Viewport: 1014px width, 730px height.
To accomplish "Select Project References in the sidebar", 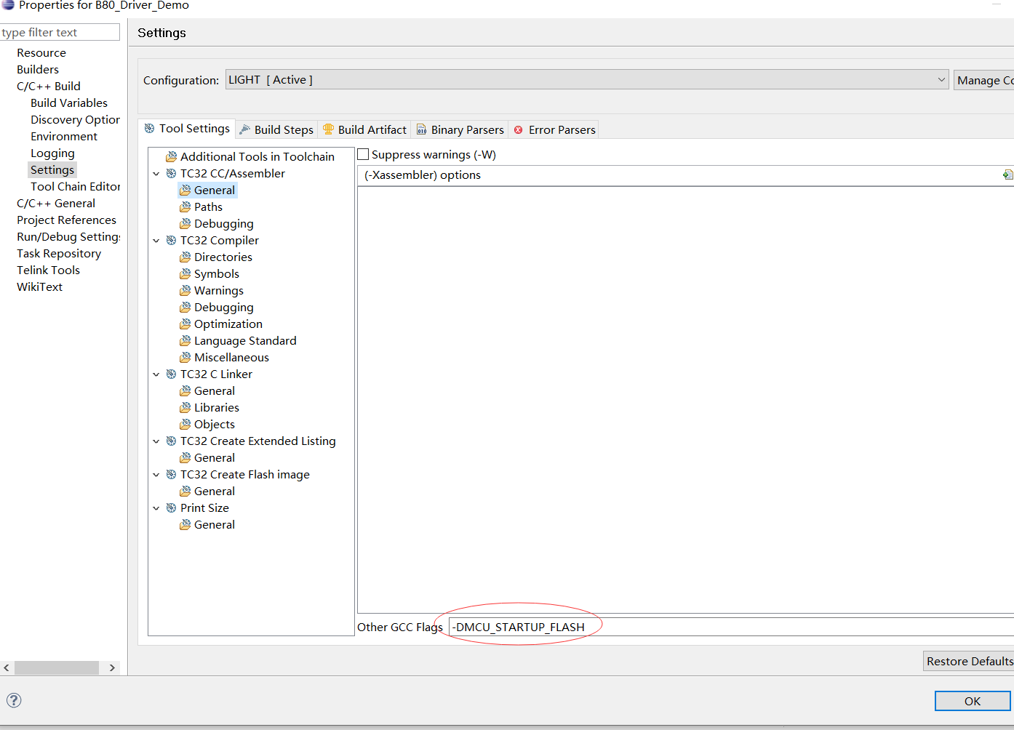I will (x=66, y=220).
